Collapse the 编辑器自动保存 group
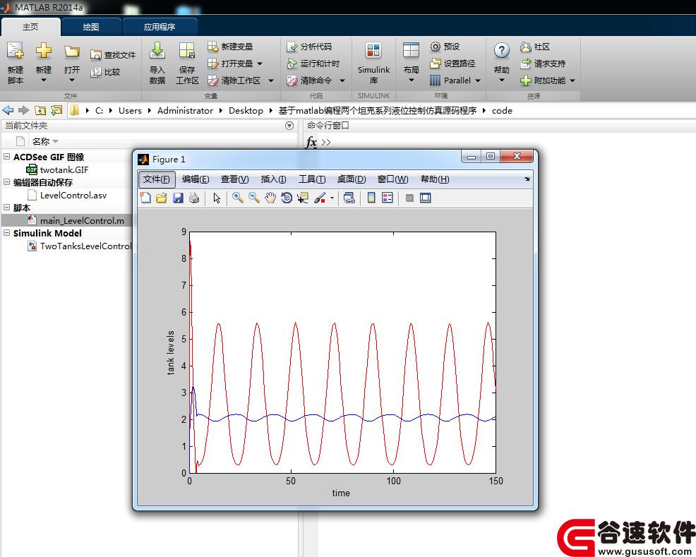Screen dimensions: 696x557 (6, 182)
